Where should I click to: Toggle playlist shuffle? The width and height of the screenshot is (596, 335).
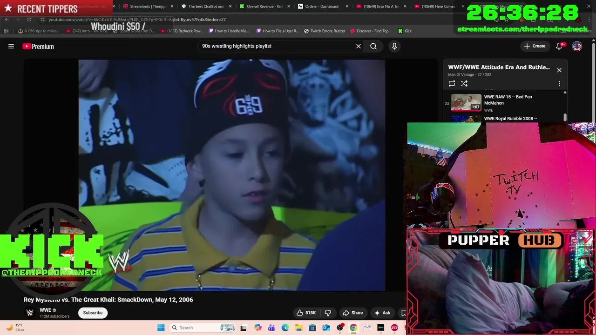pos(464,83)
